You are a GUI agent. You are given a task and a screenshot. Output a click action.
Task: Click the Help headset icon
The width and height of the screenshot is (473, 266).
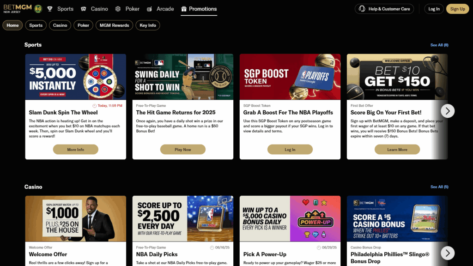pos(362,9)
